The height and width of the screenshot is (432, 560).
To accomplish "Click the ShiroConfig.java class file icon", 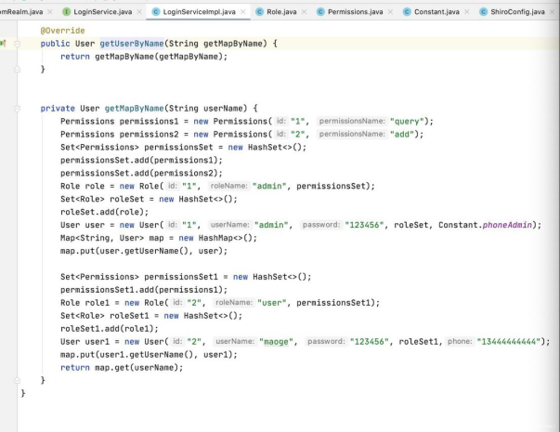I will tap(483, 12).
